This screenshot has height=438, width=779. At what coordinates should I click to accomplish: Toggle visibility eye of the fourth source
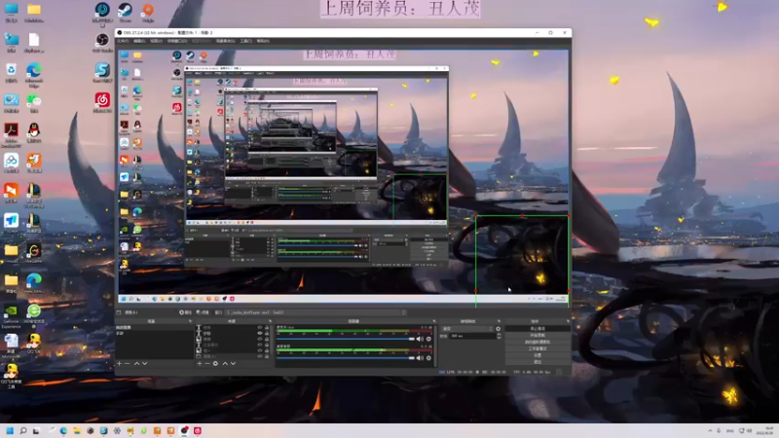pyautogui.click(x=259, y=345)
